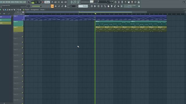Click the timeline playhead marker

pyautogui.click(x=95, y=14)
